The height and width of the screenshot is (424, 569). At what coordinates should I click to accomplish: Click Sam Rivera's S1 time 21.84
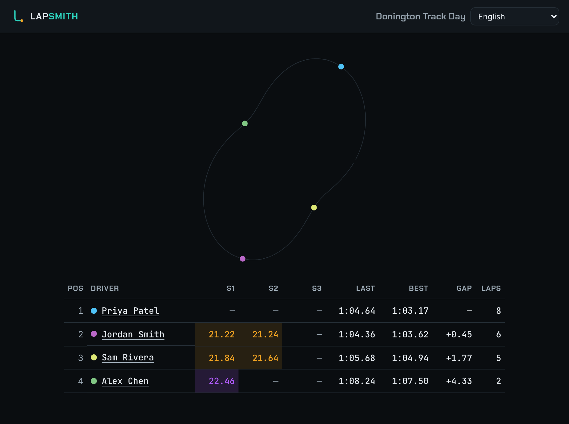[x=222, y=358]
